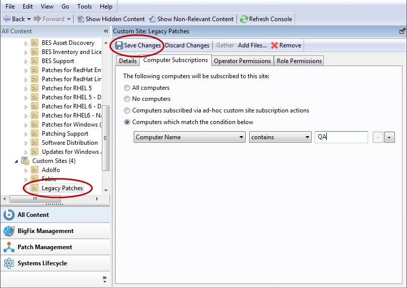
Task: Select the Computer Subscriptions tab
Action: coord(176,60)
